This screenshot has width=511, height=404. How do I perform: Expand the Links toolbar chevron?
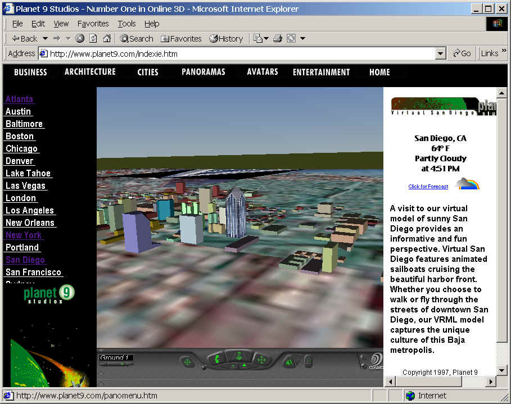pyautogui.click(x=504, y=51)
